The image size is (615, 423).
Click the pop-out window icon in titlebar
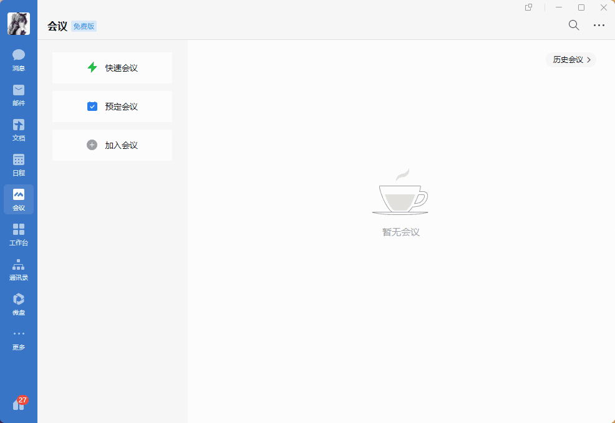click(528, 7)
